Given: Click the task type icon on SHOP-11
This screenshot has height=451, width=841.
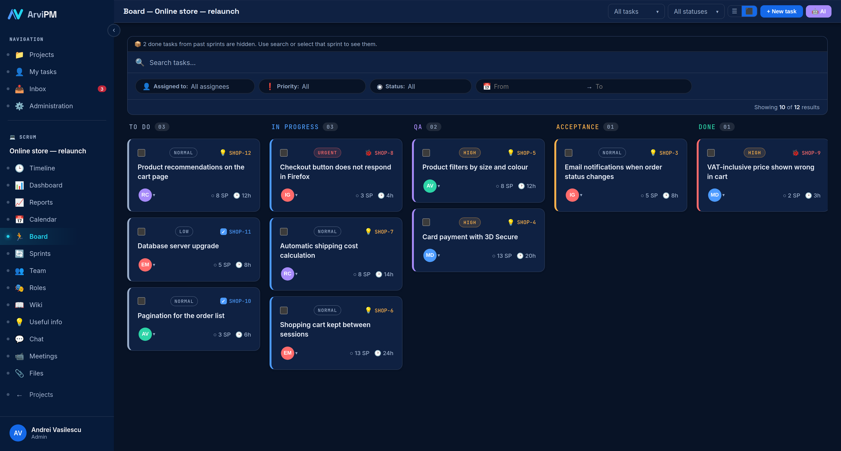Looking at the screenshot, I should 223,232.
